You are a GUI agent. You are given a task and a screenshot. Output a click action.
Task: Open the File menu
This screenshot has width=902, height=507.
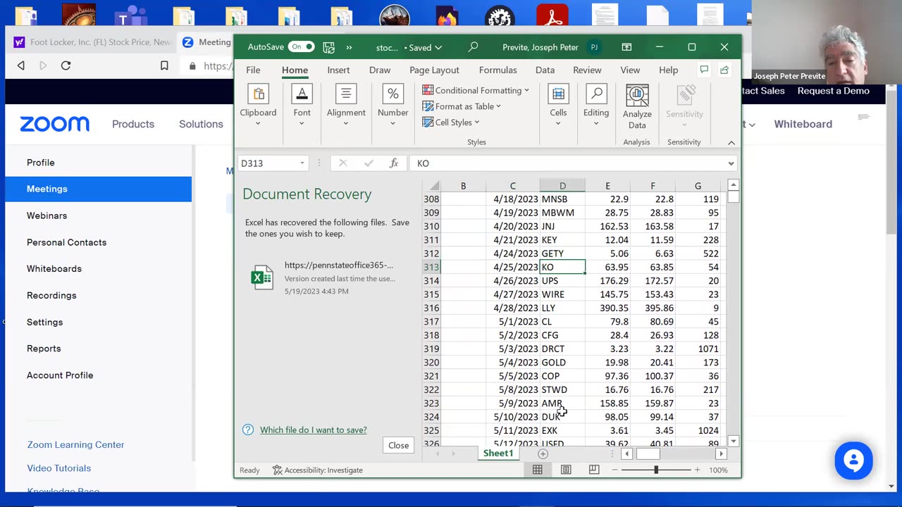[x=253, y=70]
